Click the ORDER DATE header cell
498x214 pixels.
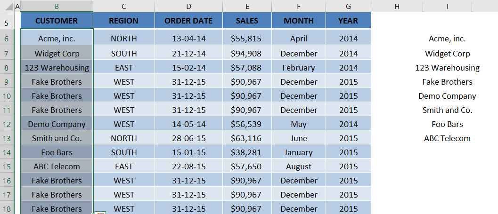[x=188, y=21]
